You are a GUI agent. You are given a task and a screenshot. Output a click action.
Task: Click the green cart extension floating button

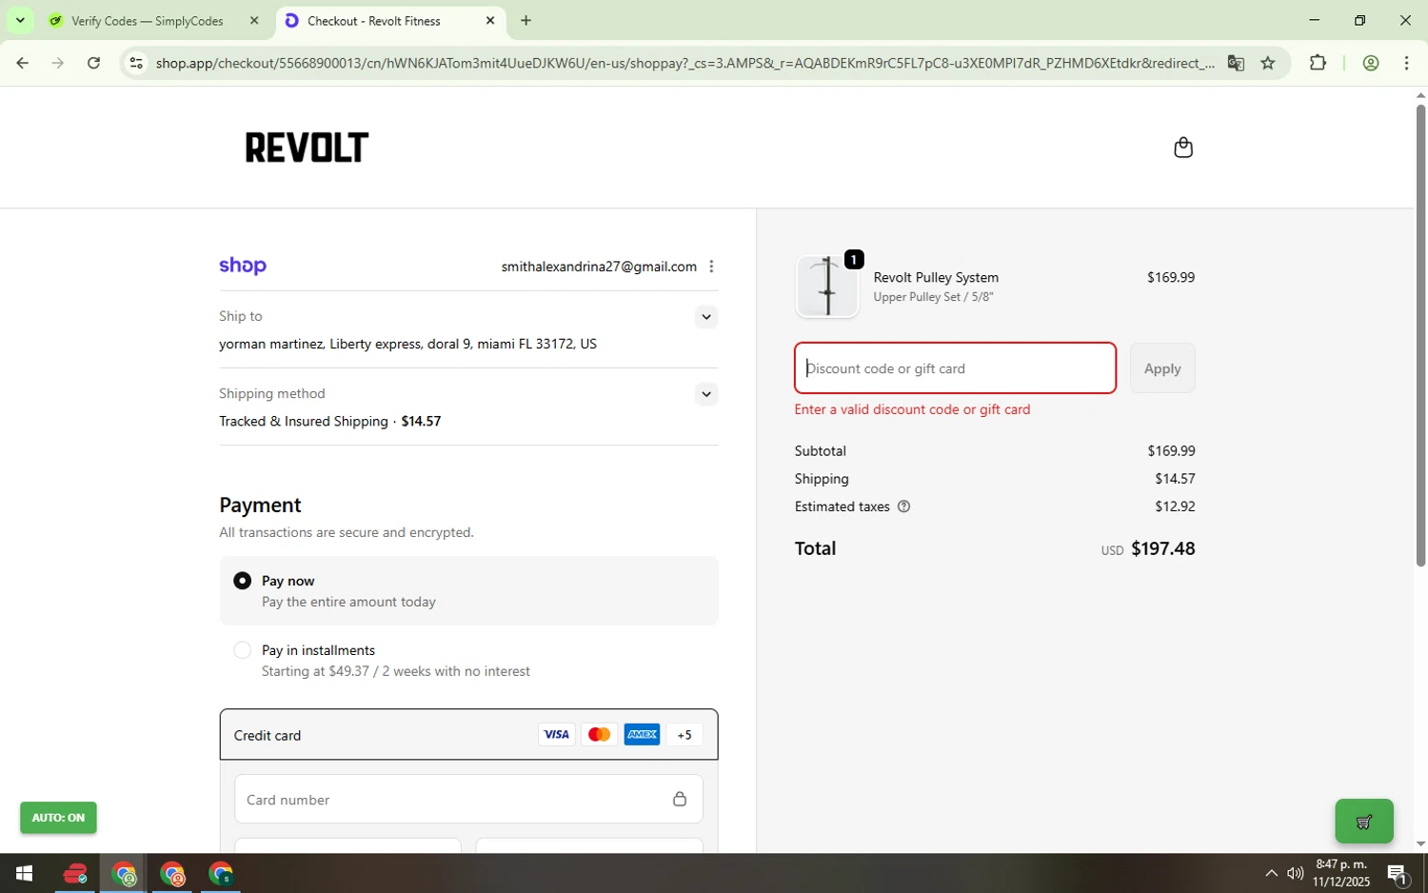(1363, 822)
